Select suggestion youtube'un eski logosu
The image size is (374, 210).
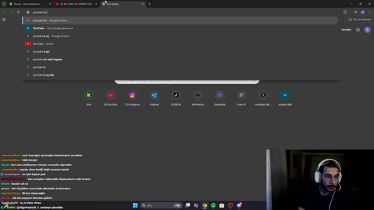[x=180, y=59]
